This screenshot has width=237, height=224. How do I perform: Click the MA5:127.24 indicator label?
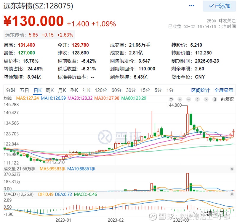click(27, 98)
